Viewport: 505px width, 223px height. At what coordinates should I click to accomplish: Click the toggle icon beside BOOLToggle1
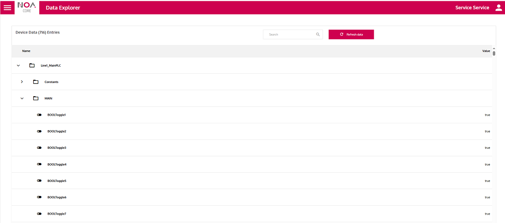[x=39, y=115]
